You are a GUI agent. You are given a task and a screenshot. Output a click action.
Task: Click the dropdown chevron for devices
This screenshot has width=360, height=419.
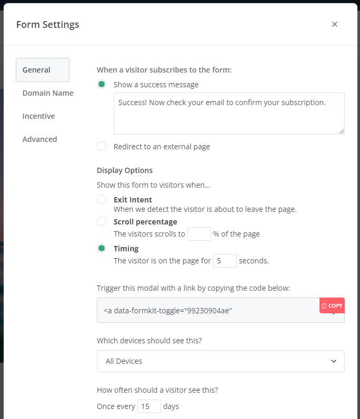[334, 361]
